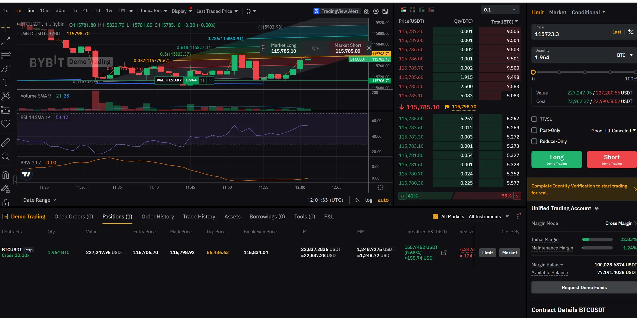
Task: Reverse position via P&L label arrows
Action: (202, 80)
